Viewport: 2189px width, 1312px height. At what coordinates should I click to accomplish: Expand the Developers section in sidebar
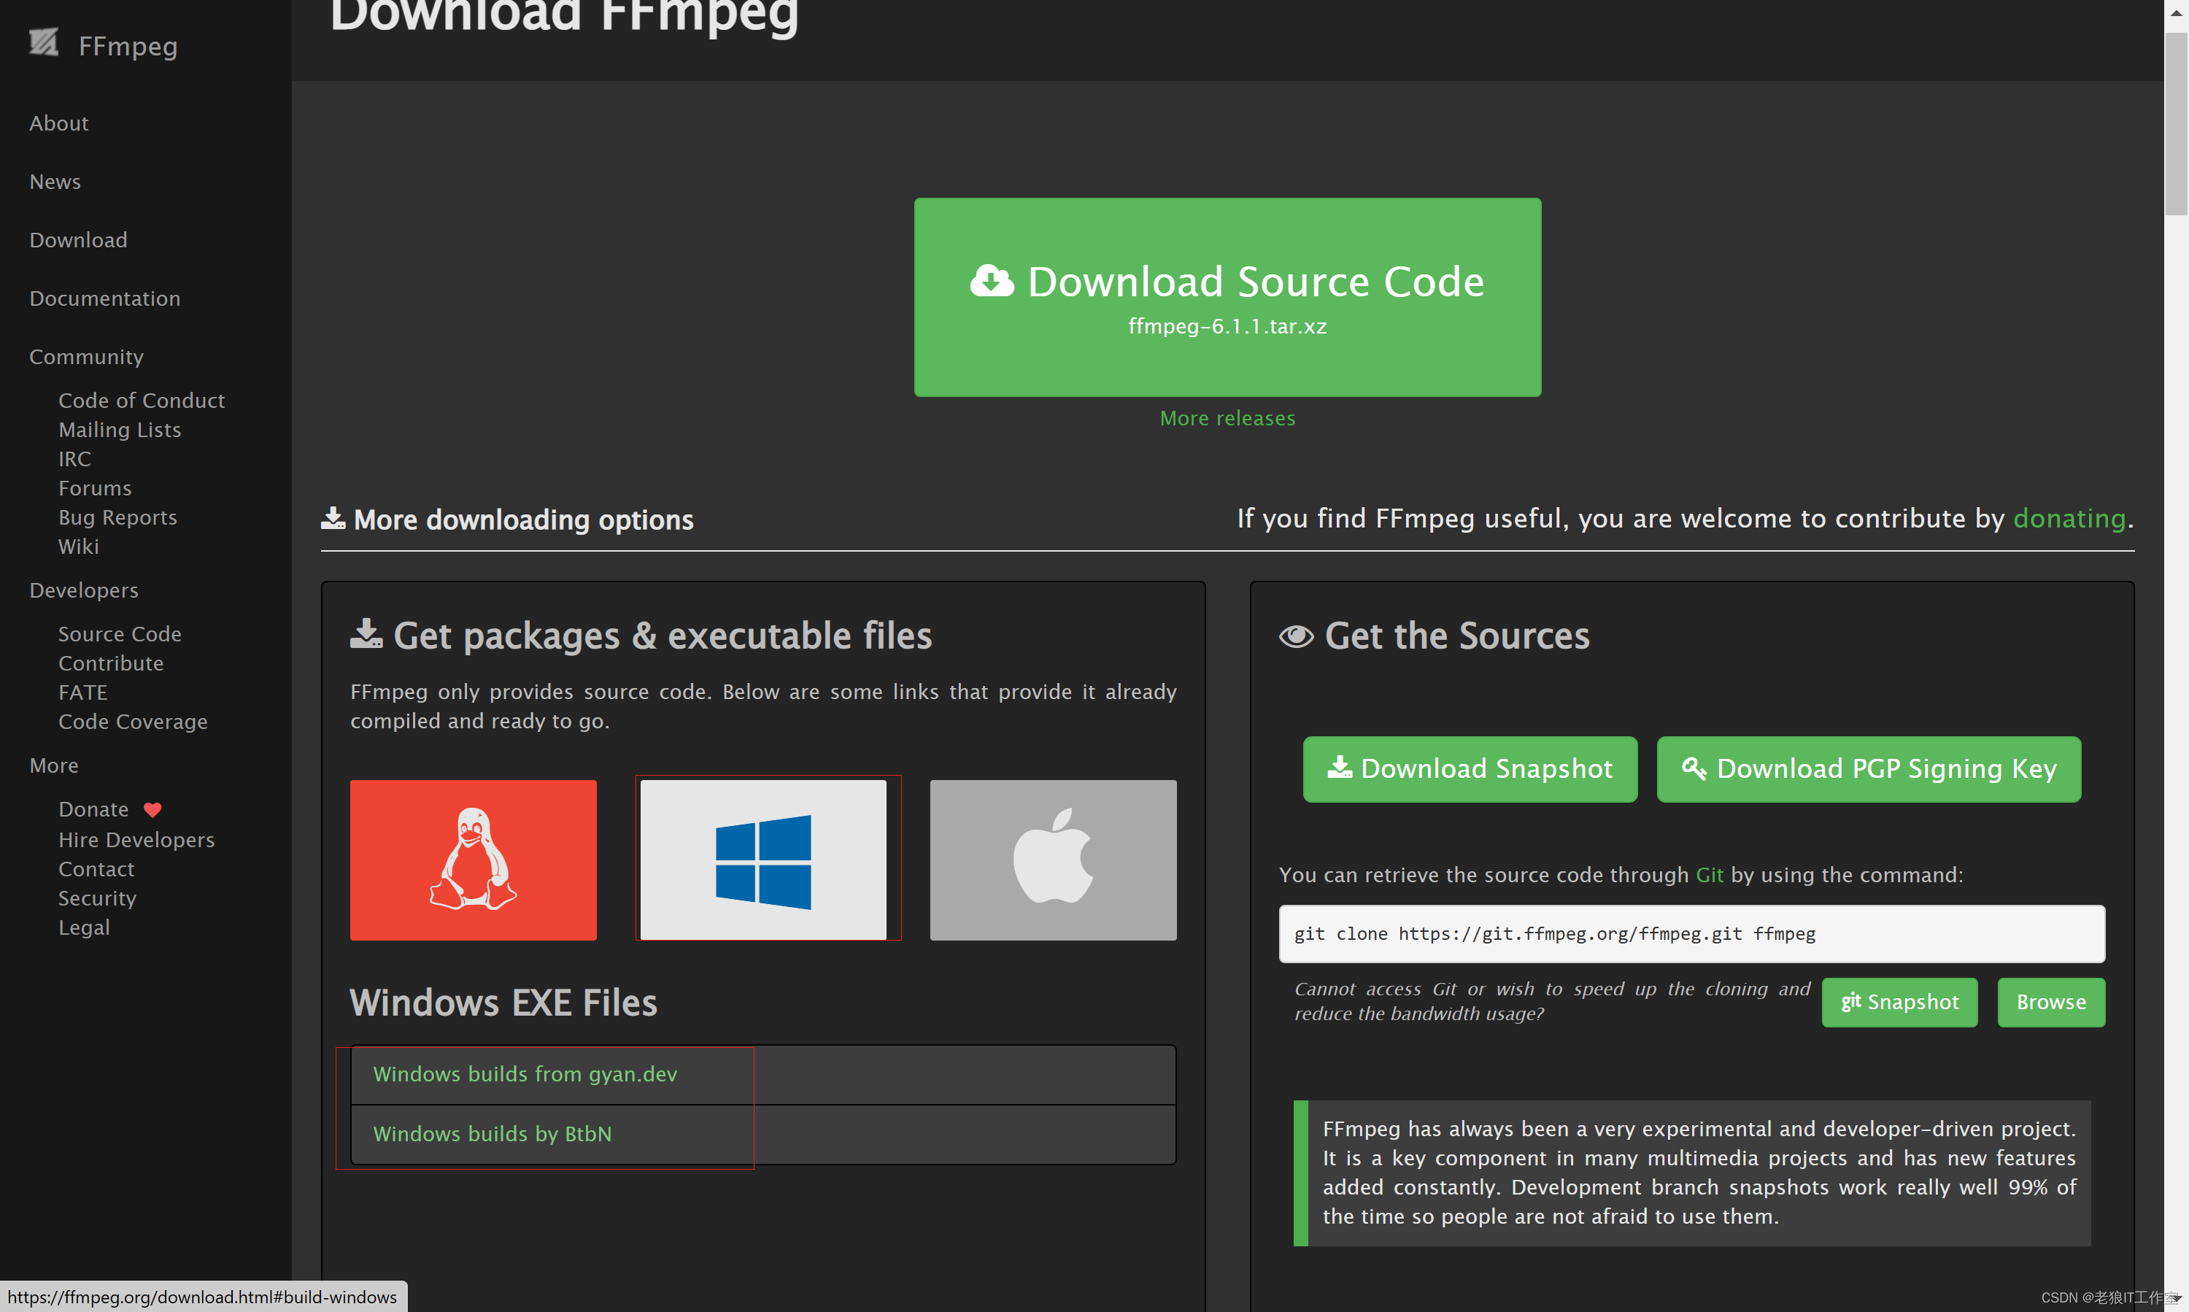(82, 590)
